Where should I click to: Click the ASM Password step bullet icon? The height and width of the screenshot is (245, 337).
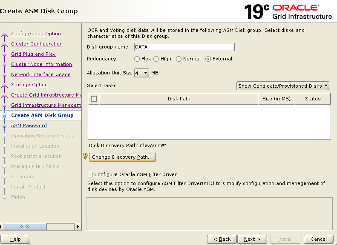coord(5,125)
